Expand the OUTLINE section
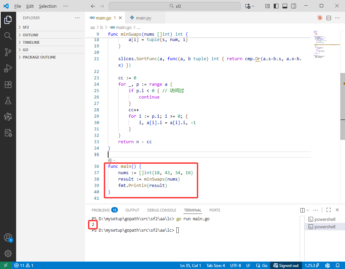Screen dimensions: 345x269 pos(51,35)
